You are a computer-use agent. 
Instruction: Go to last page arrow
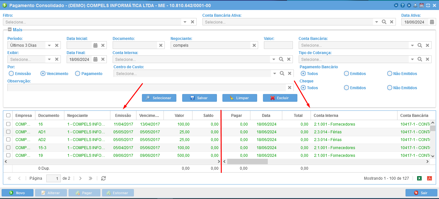coord(90,178)
